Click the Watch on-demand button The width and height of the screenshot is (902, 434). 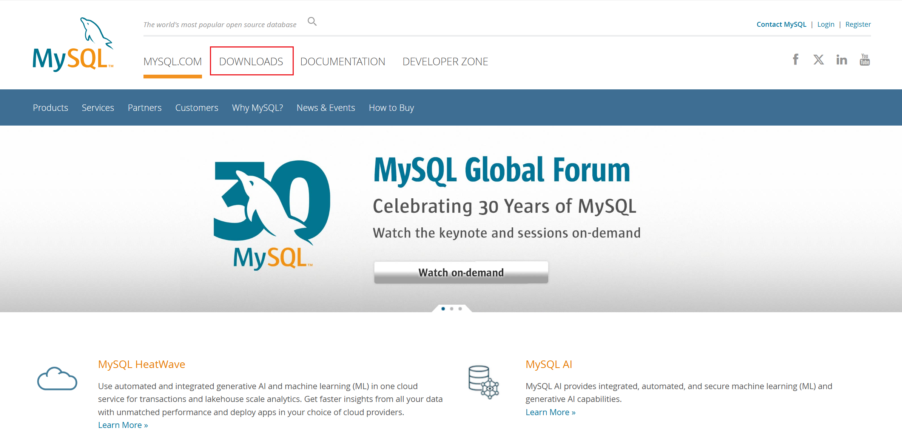461,272
